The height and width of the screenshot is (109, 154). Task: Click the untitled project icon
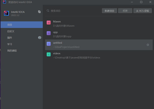click(49, 44)
